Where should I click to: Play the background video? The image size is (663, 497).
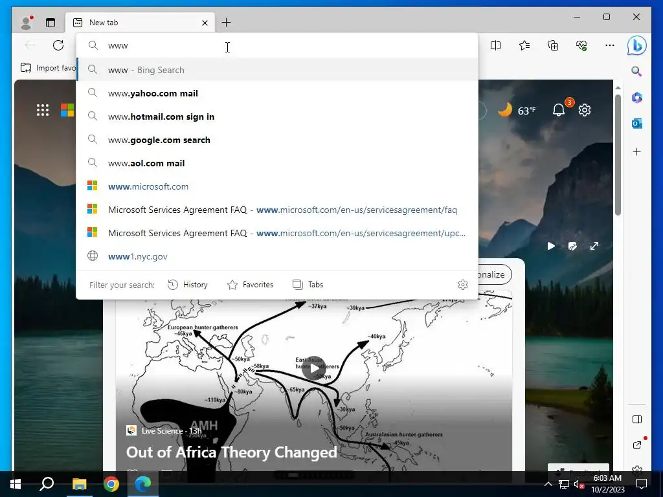coord(551,246)
